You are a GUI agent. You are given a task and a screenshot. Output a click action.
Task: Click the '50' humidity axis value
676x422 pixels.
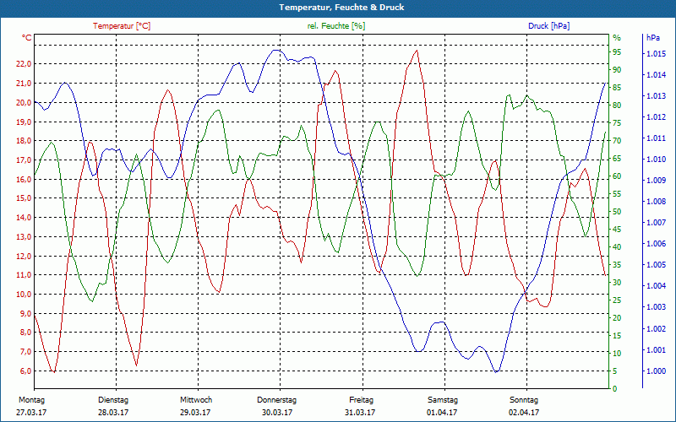click(x=617, y=212)
